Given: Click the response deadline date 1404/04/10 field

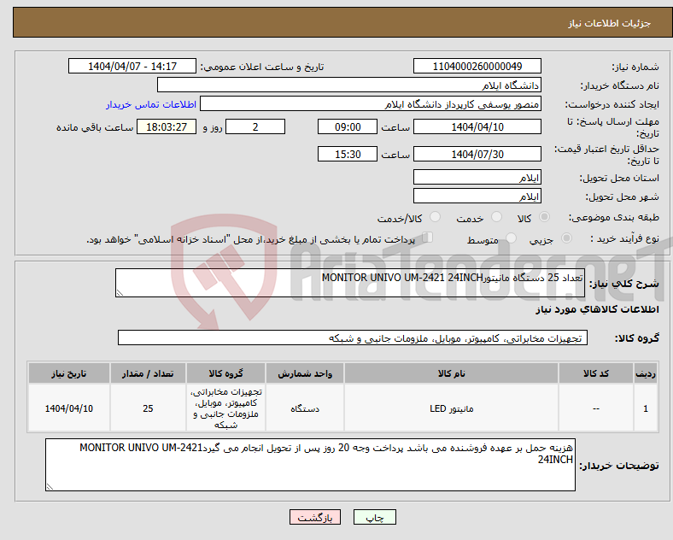Looking at the screenshot, I should point(477,126).
